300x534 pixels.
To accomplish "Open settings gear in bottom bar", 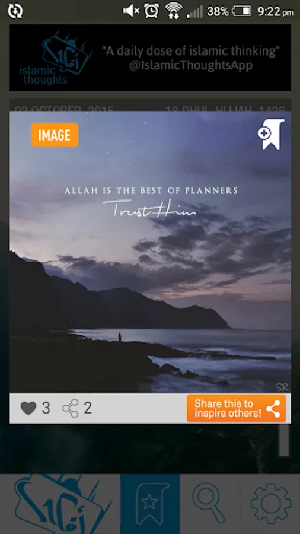I will point(270,504).
